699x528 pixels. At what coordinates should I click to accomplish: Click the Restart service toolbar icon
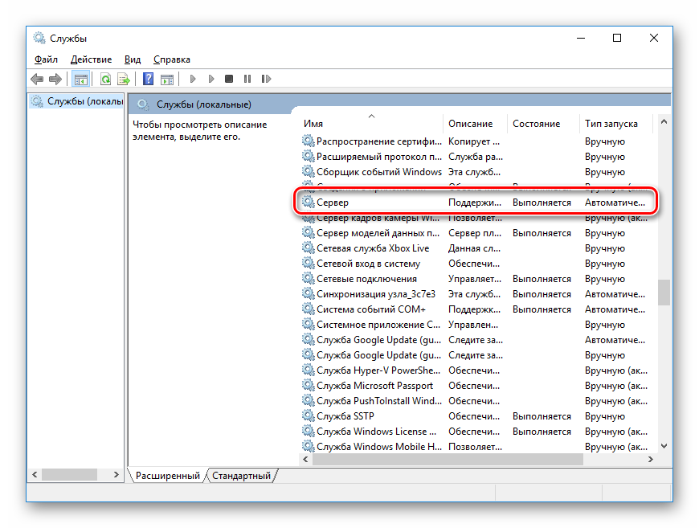265,79
